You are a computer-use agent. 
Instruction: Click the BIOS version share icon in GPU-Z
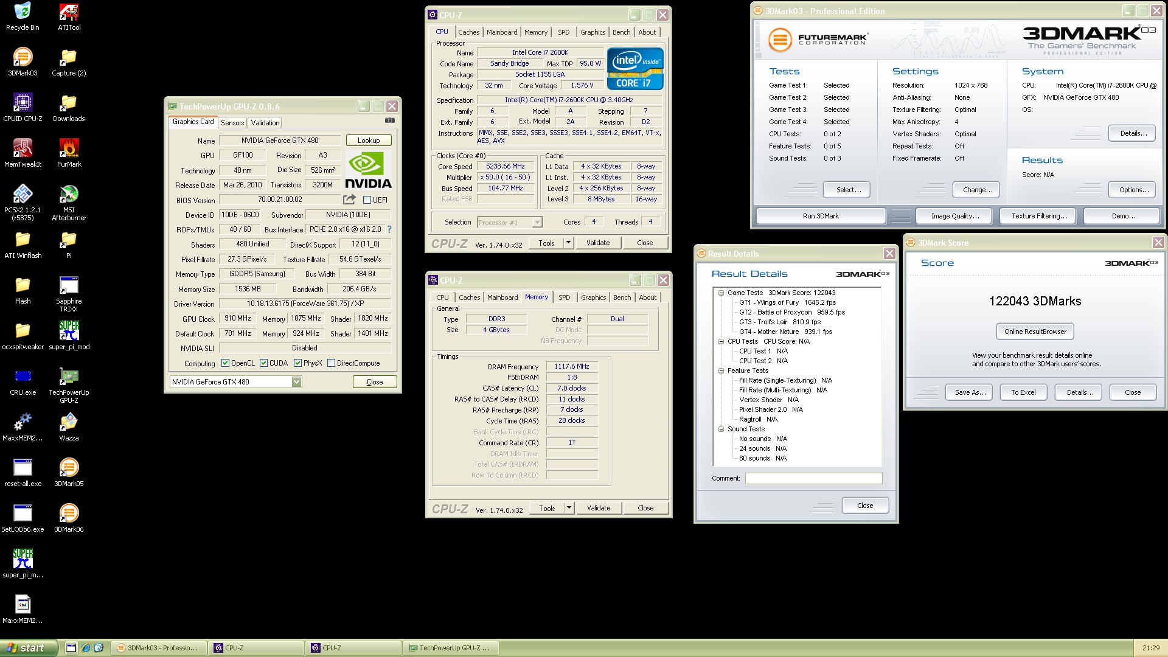point(349,200)
